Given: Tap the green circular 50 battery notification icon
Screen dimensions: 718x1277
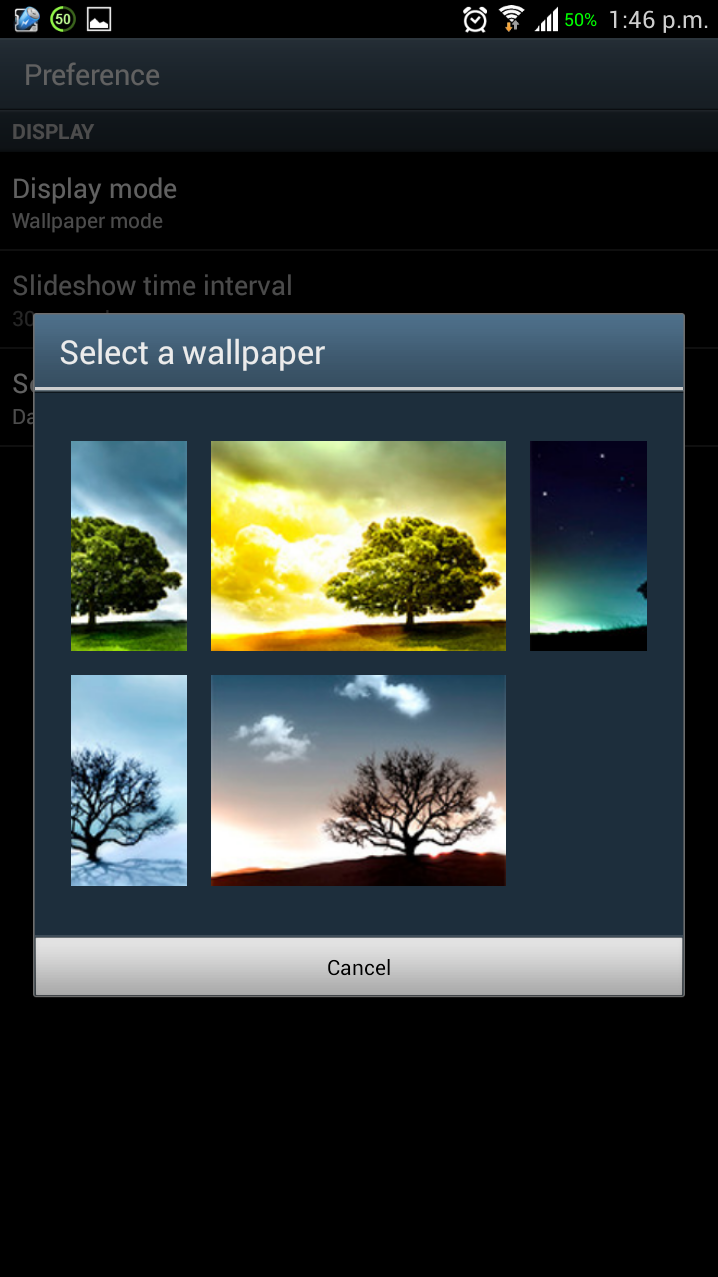Looking at the screenshot, I should (x=63, y=19).
